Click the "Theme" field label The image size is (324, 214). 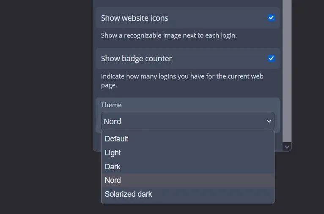click(x=111, y=105)
